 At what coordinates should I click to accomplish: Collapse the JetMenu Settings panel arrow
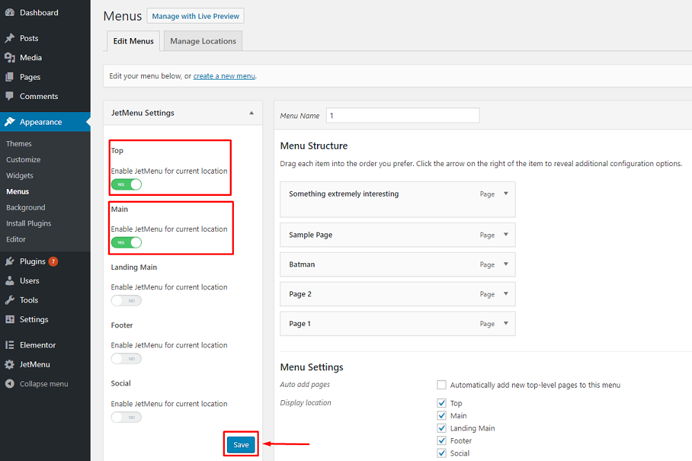[x=251, y=113]
